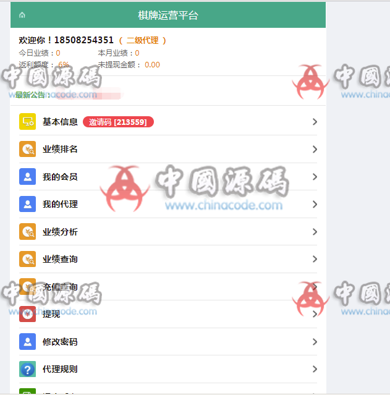The height and width of the screenshot is (395, 390).
Task: Click the 今日业绩 value
Action: click(x=58, y=53)
